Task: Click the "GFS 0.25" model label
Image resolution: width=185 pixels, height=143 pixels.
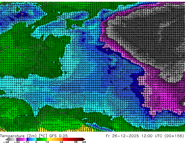Action: coord(58,136)
